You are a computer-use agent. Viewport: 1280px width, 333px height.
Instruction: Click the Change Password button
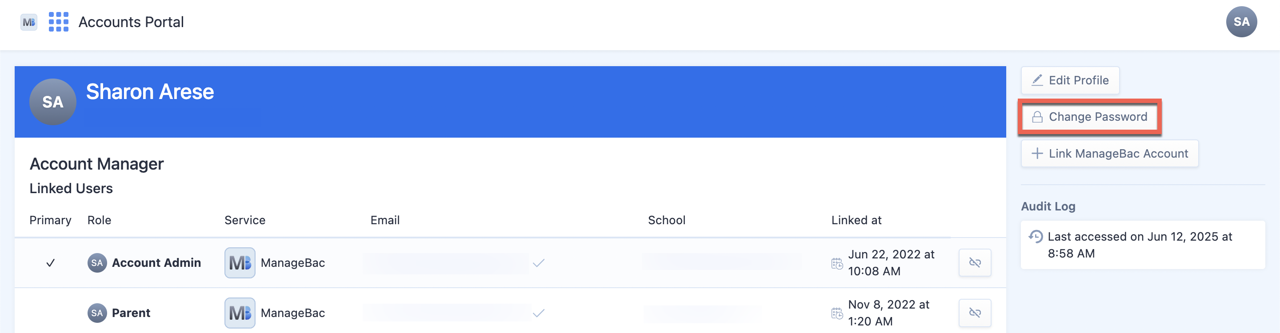pos(1089,117)
